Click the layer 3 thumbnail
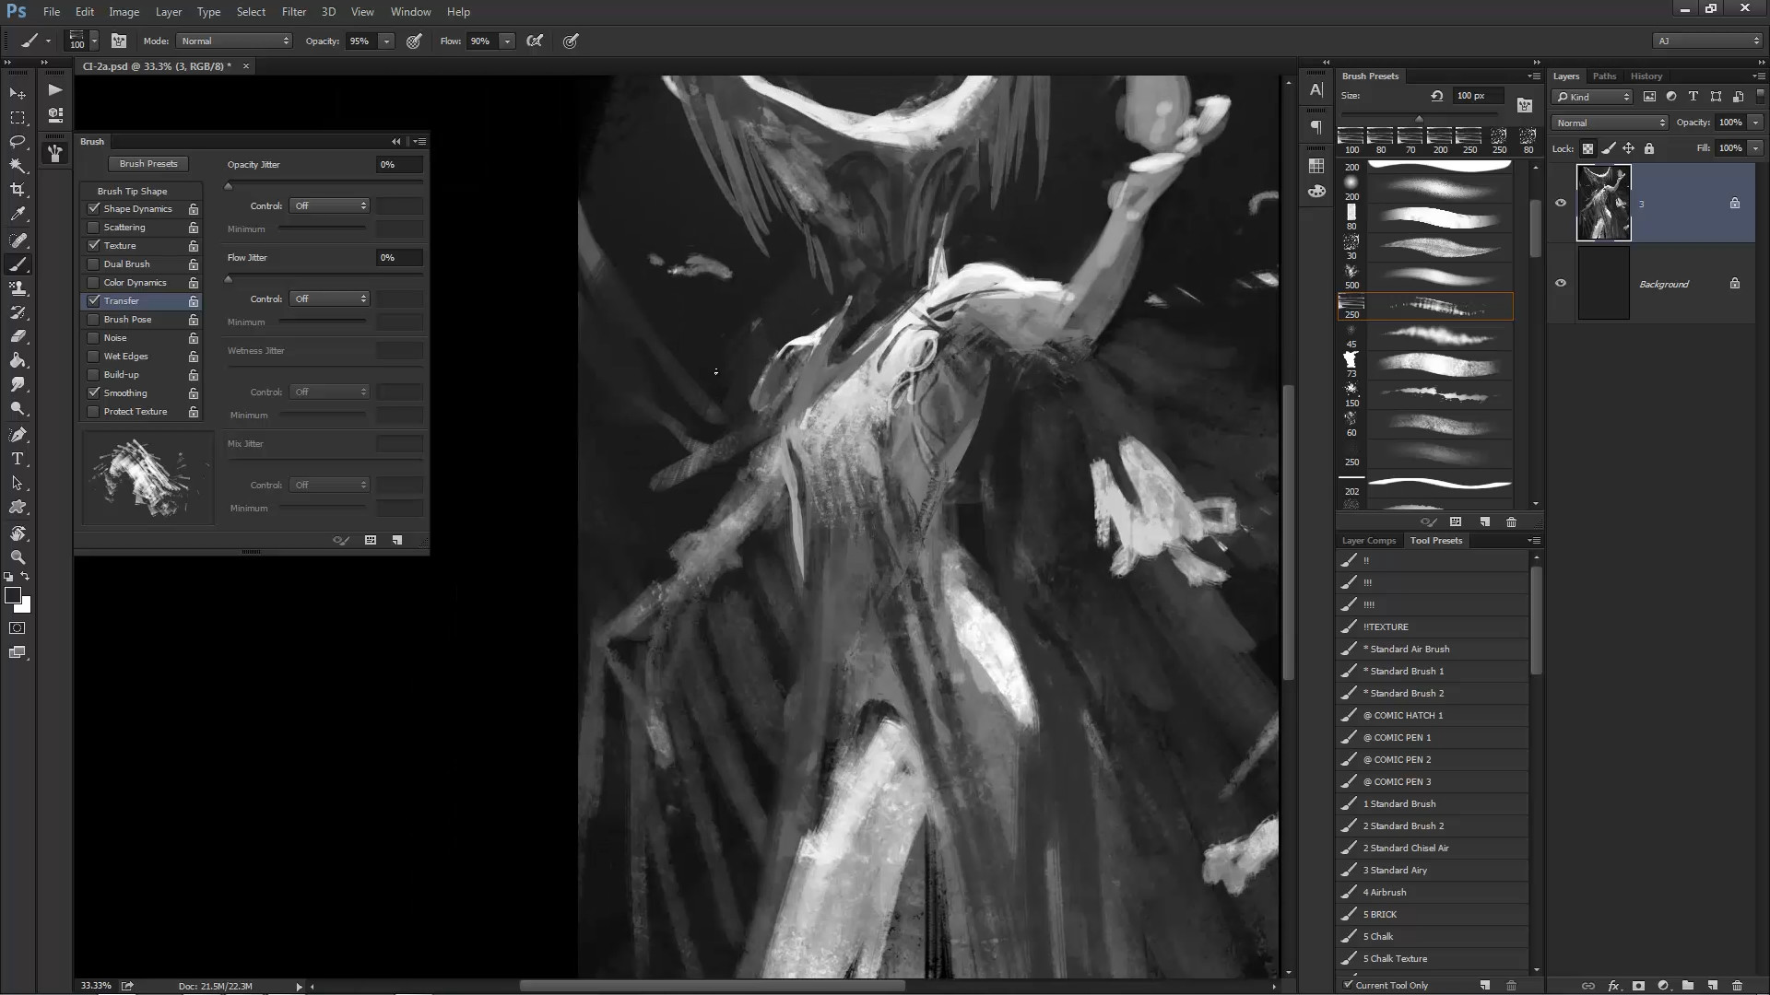 coord(1603,204)
